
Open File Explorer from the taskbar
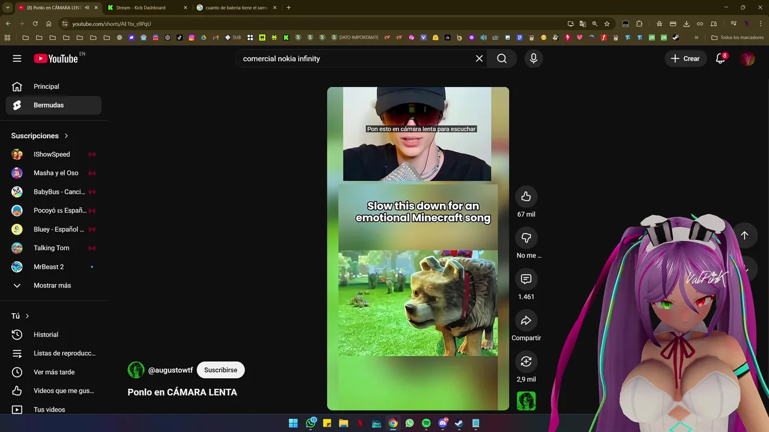(x=343, y=423)
